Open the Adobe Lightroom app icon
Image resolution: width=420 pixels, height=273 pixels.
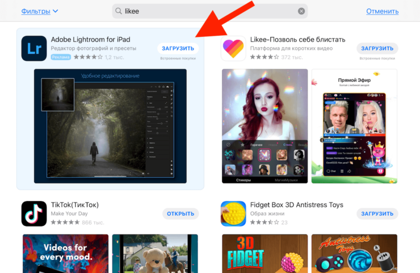point(34,48)
